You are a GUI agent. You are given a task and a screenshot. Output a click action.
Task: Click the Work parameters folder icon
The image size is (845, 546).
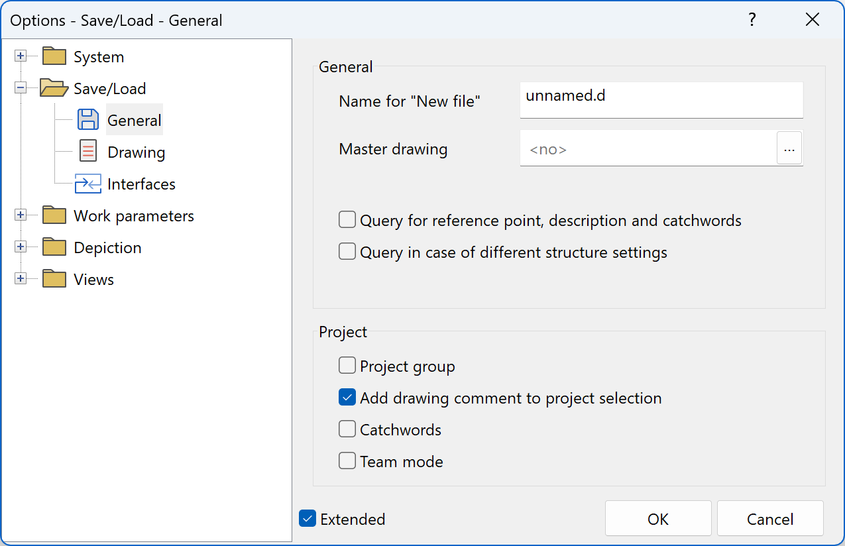point(53,215)
